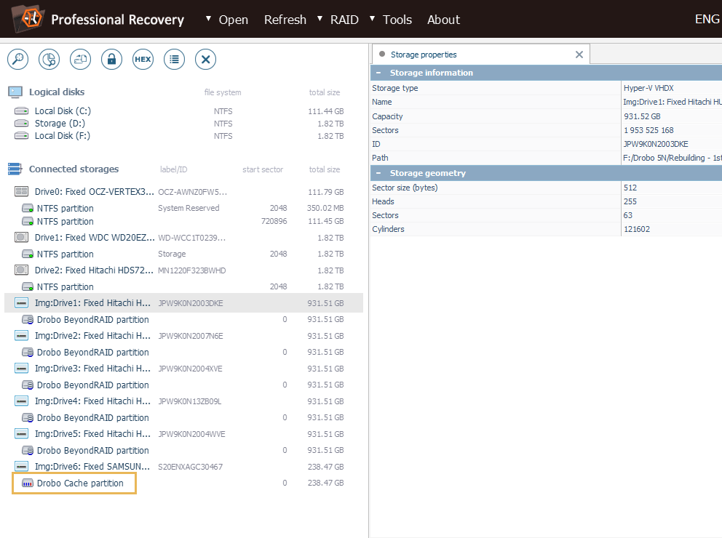The image size is (722, 538).
Task: Open the HEX viewer icon
Action: click(x=143, y=60)
